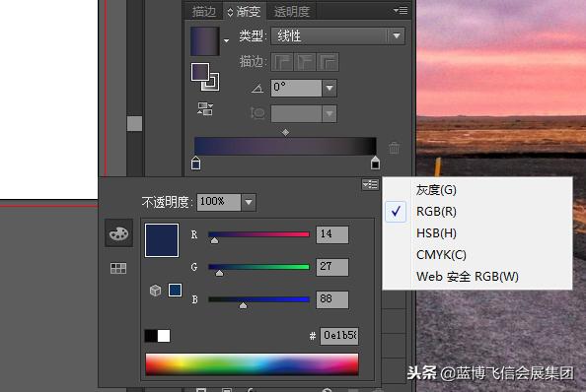Screen dimensions: 586x392
Task: Switch to the 描边 tab
Action: (x=203, y=12)
